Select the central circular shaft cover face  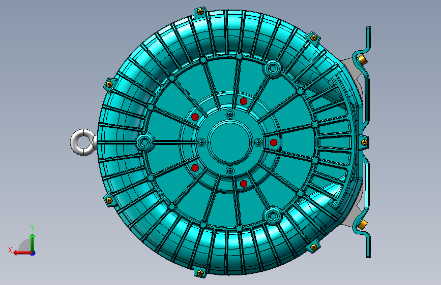[x=230, y=142]
